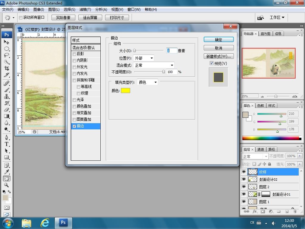Switch to the 通道 channels tab
This screenshot has height=229, width=305.
pyautogui.click(x=260, y=149)
